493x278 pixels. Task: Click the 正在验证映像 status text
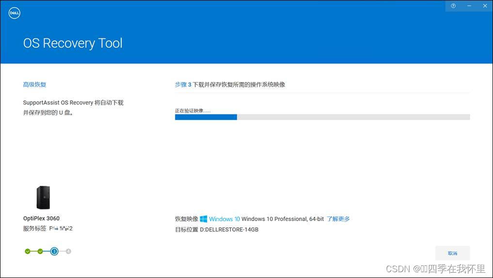[x=193, y=111]
